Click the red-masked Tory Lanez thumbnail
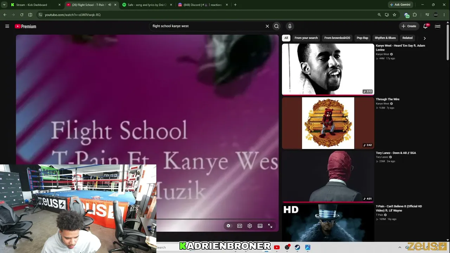Screen dimensions: 450x253 [x=328, y=177]
